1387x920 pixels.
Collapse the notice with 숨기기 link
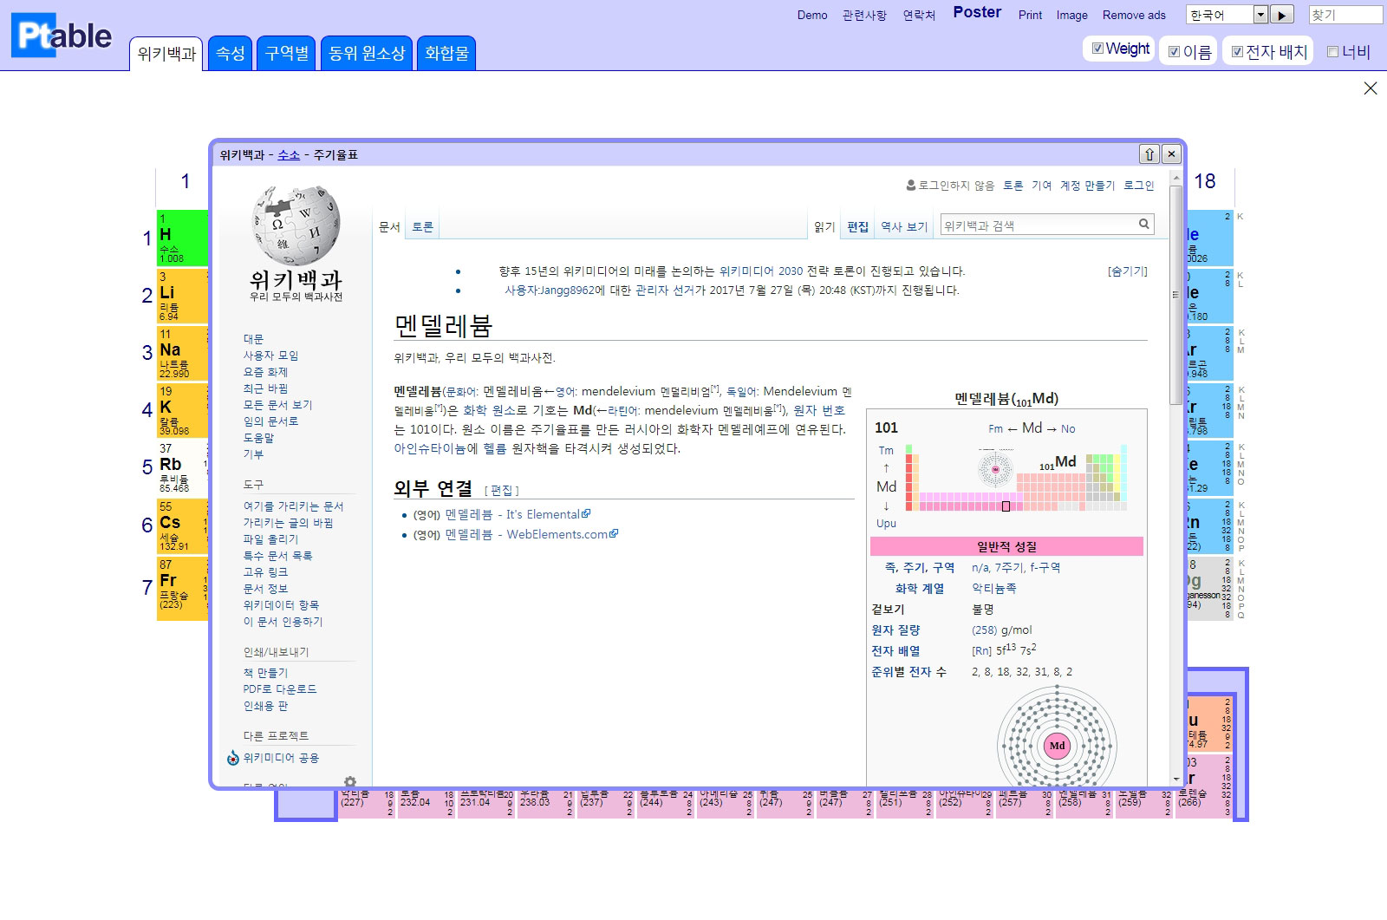point(1127,271)
